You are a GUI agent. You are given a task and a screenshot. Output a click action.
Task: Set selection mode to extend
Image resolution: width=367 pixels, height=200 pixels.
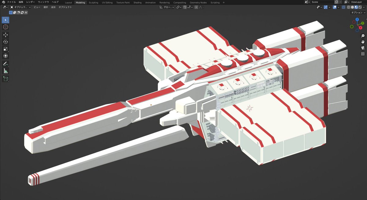click(x=15, y=13)
